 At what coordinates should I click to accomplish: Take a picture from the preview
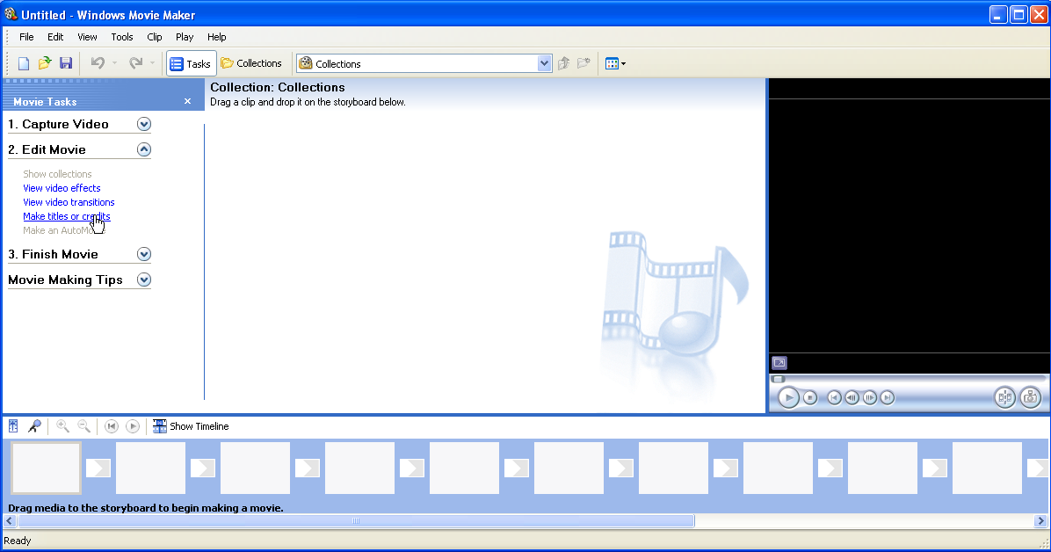[x=1031, y=397]
